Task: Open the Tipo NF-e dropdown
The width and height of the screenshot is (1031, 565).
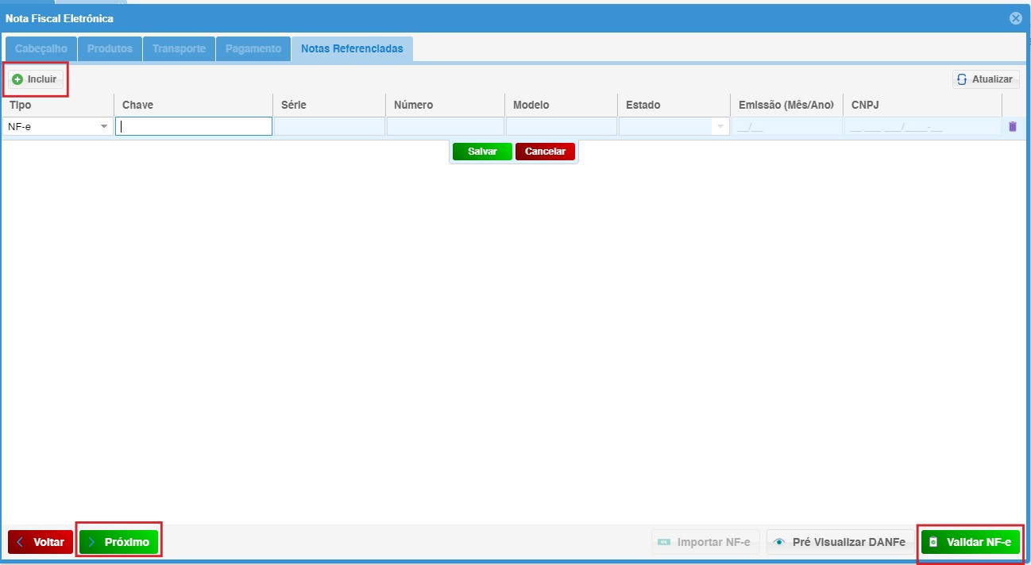Action: click(x=103, y=127)
